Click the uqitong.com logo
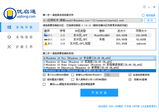This screenshot has height=112, width=159. pos(20,14)
